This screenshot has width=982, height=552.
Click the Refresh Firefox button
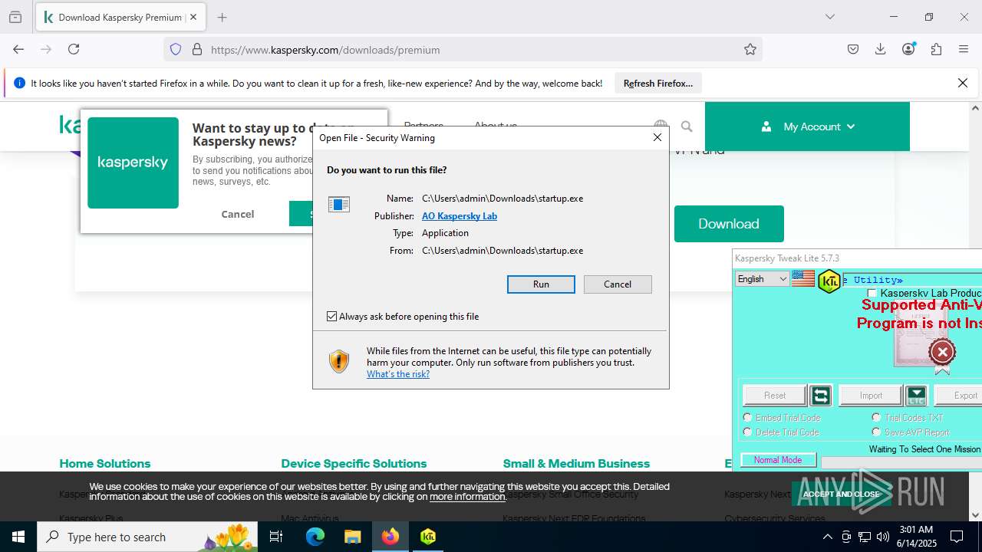click(658, 83)
